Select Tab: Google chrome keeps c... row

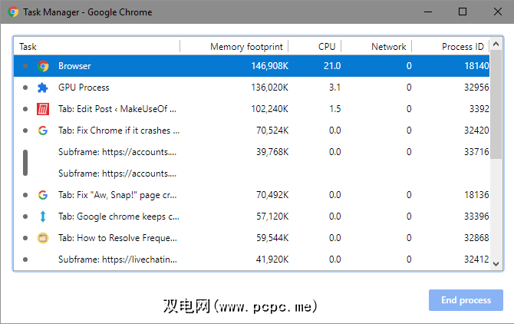coord(252,217)
